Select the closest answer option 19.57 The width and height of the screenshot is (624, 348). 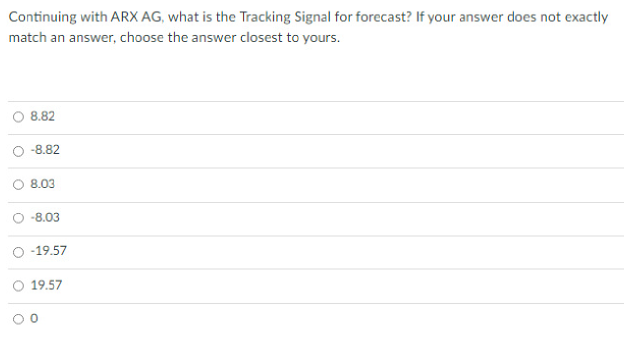tap(47, 285)
